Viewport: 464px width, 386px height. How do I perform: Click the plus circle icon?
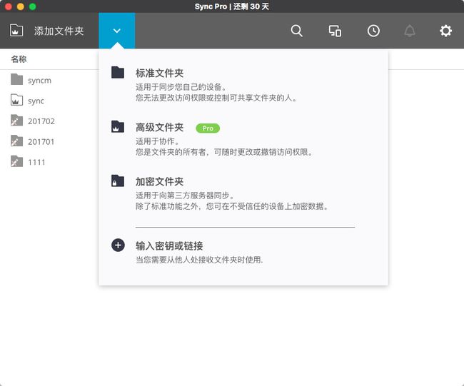coord(118,245)
